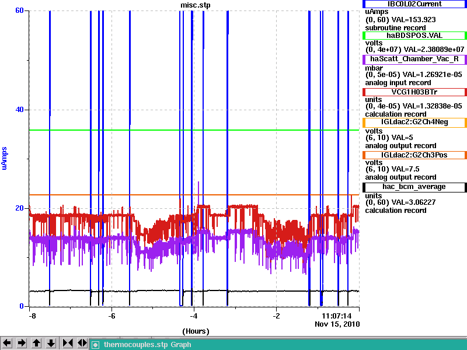Click the (Hours) x-axis label
Image resolution: width=467 pixels, height=350 pixels.
click(196, 331)
